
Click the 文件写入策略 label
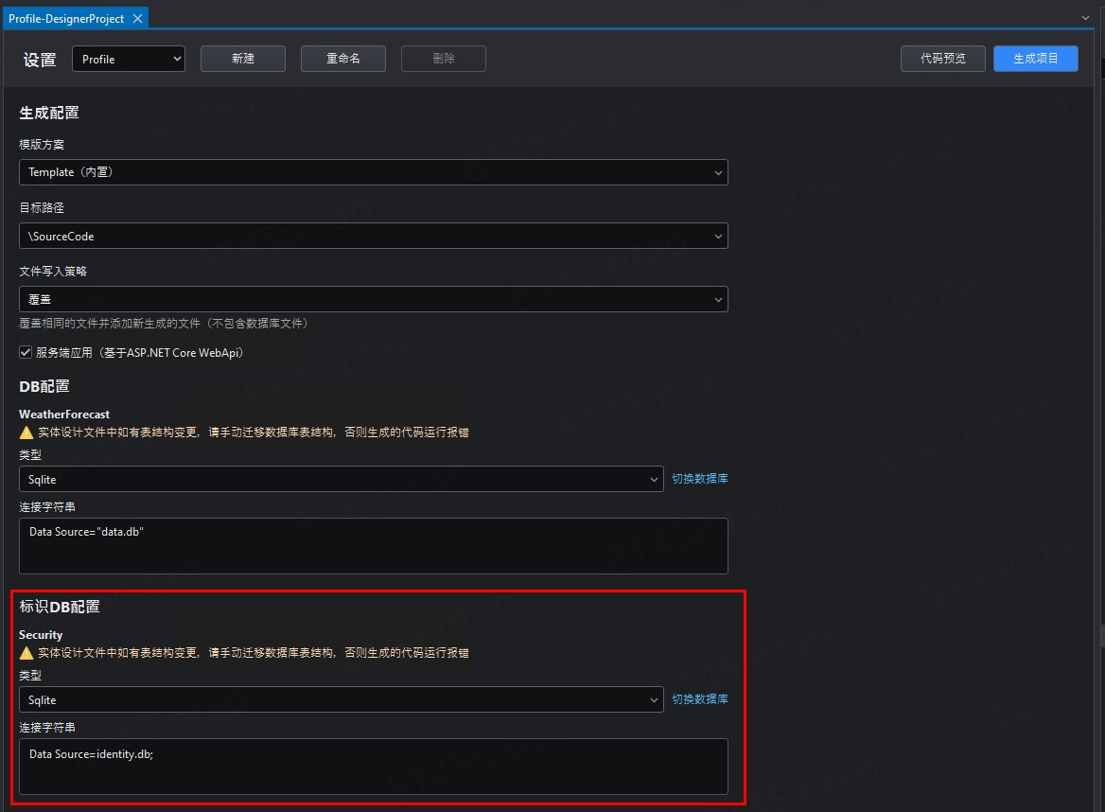[53, 271]
